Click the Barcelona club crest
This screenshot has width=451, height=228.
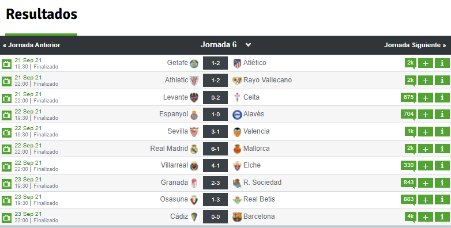click(x=237, y=217)
